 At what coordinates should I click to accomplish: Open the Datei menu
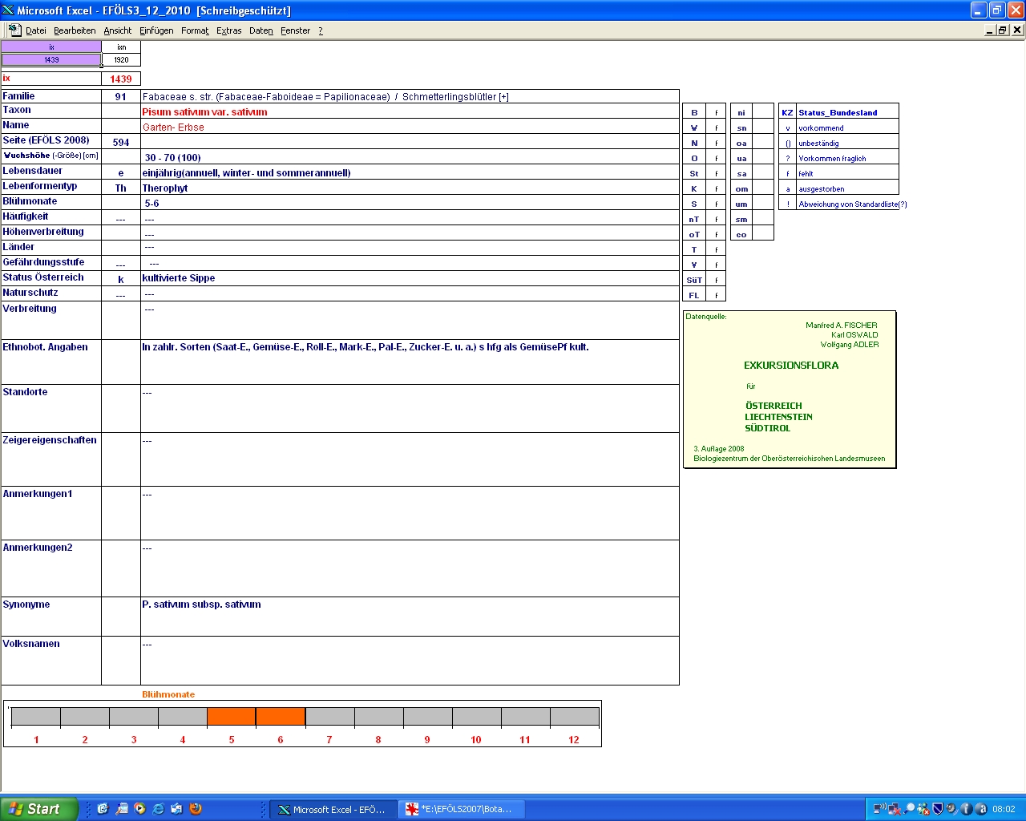pos(35,30)
